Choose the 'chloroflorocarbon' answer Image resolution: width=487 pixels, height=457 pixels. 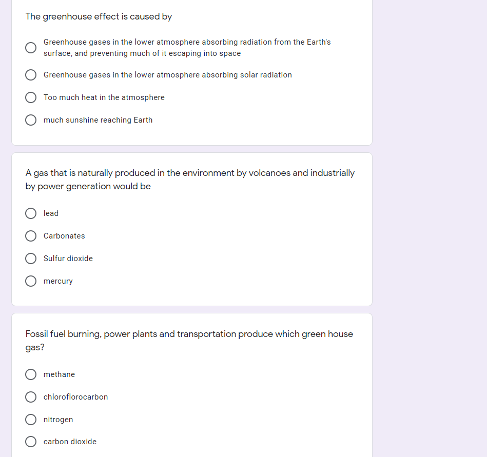pos(31,397)
